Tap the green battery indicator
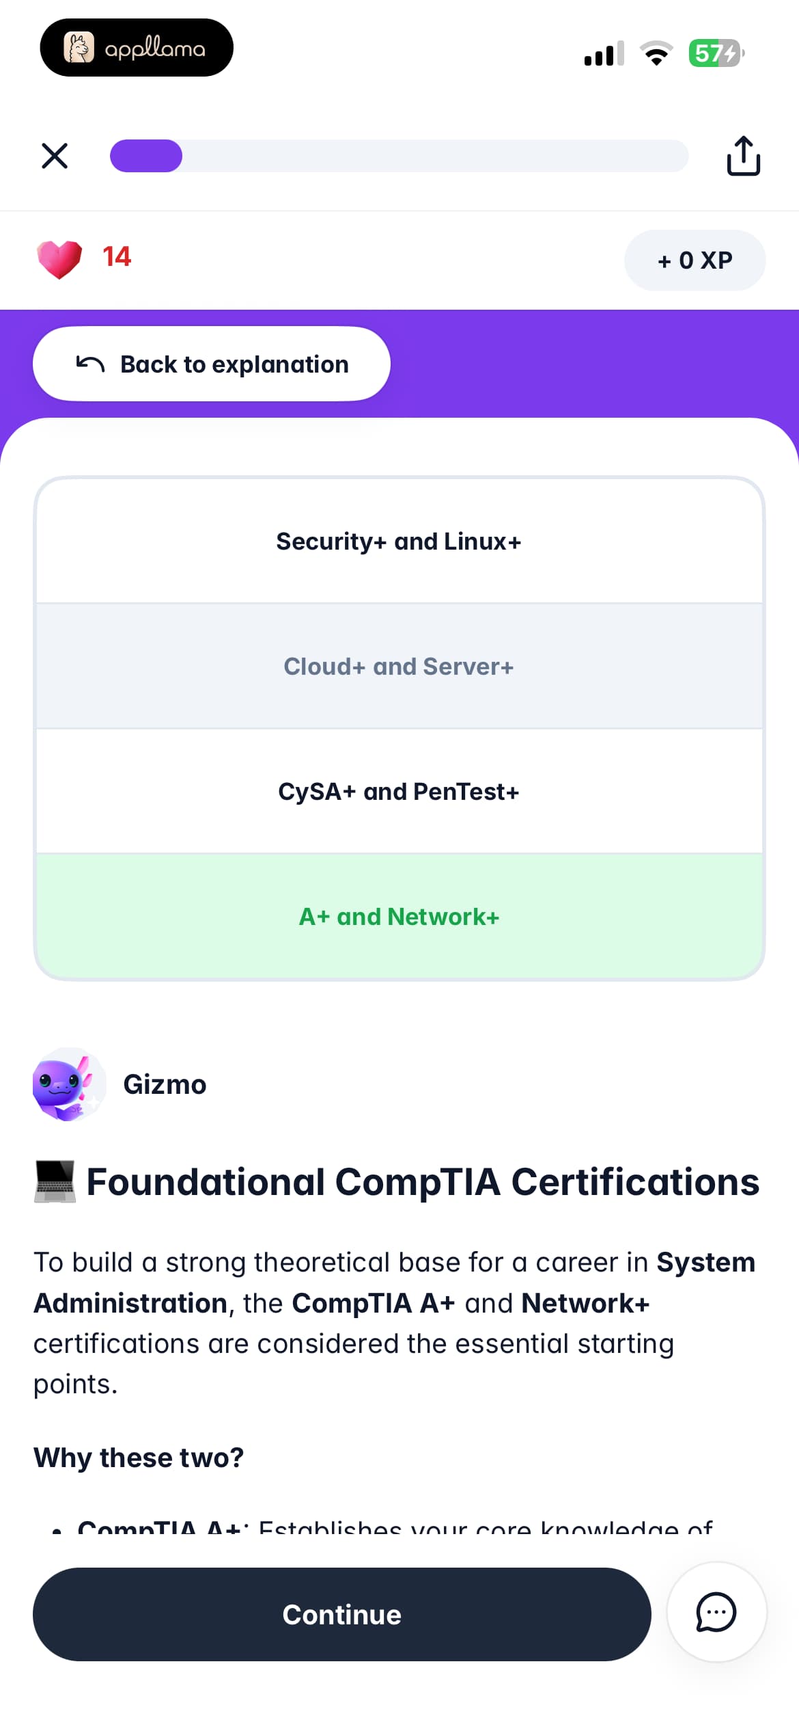Image resolution: width=799 pixels, height=1731 pixels. tap(716, 53)
